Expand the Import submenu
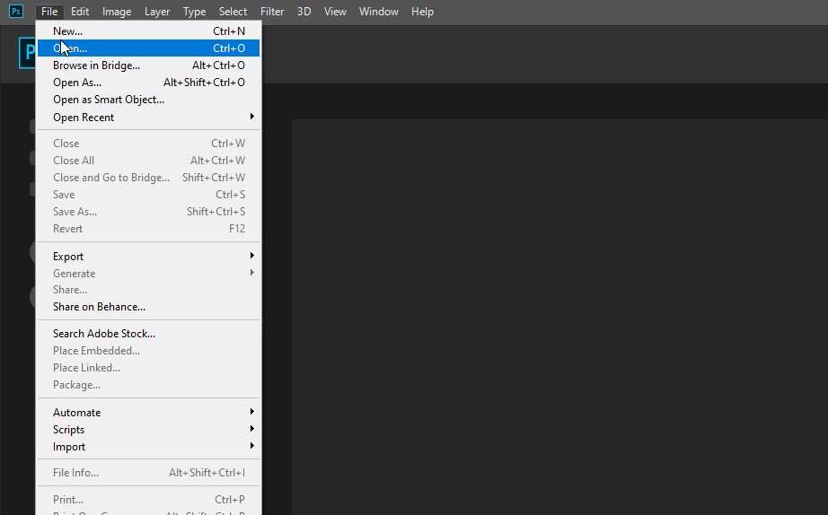 tap(148, 447)
